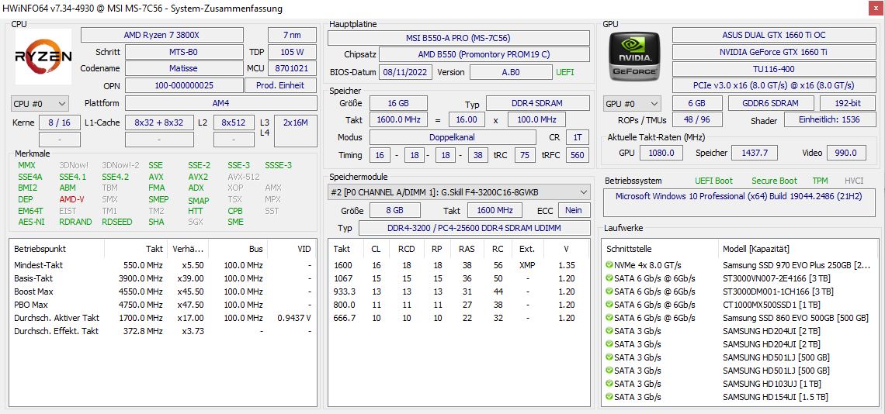885x414 pixels.
Task: Select the 933.3 timing row
Action: point(459,292)
